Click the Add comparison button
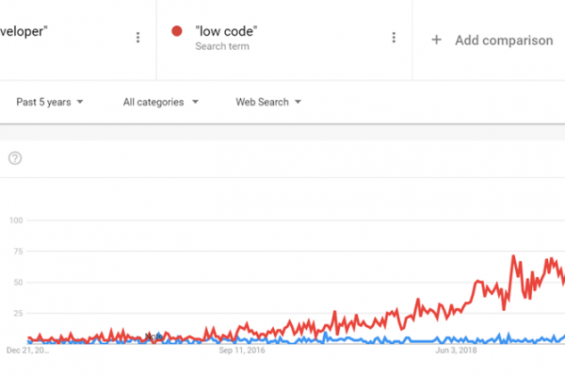 492,40
